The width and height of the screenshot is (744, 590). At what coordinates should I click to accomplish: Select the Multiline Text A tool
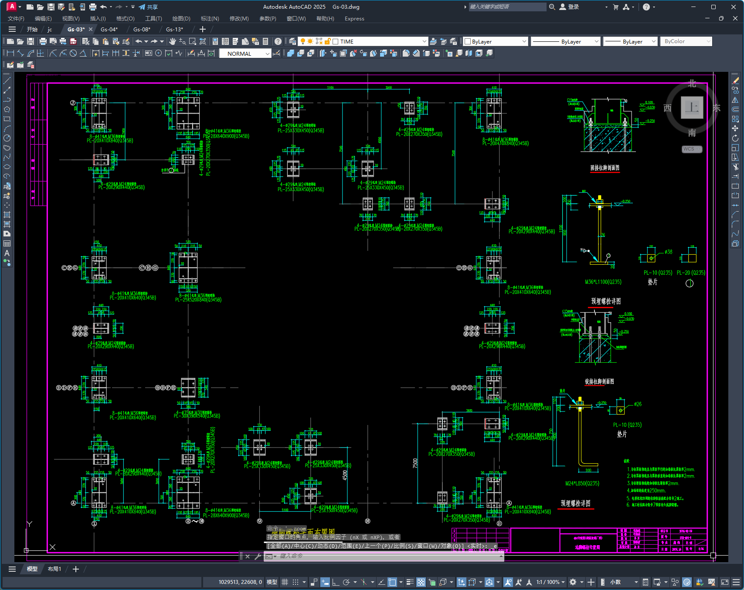[x=7, y=253]
